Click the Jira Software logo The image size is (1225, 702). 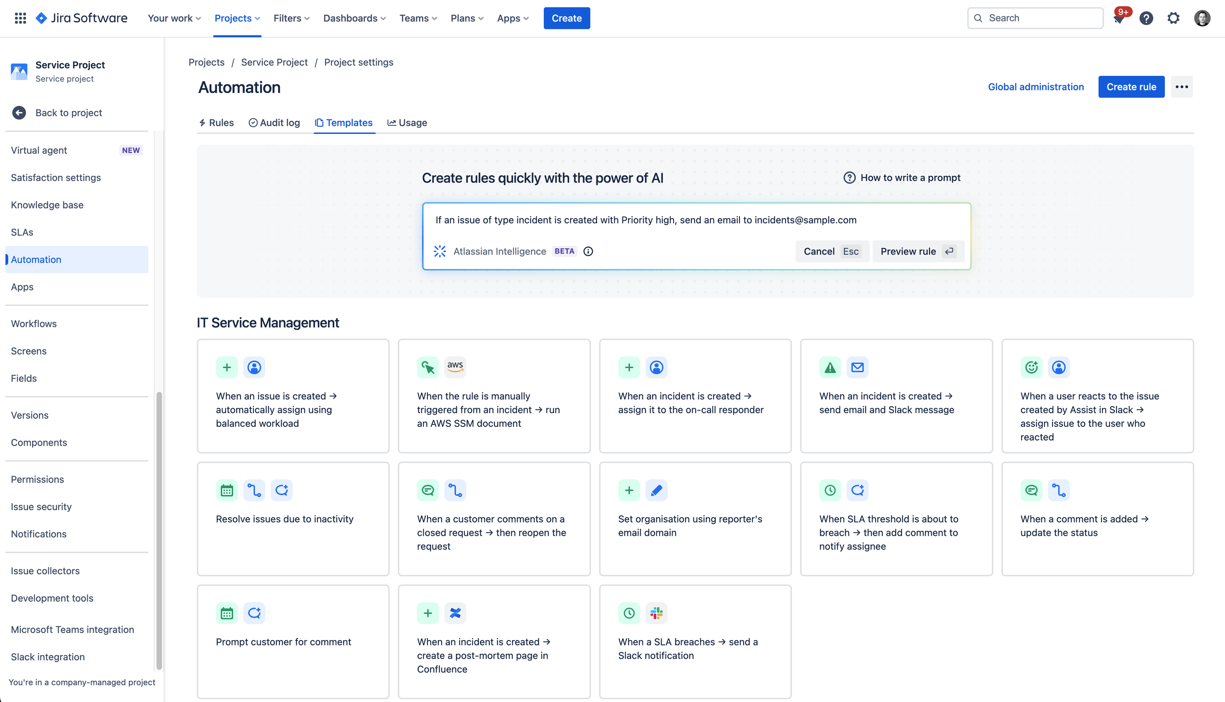click(82, 18)
